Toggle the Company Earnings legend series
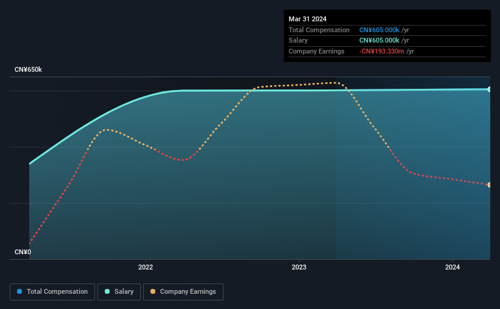The height and width of the screenshot is (309, 500). point(183,292)
